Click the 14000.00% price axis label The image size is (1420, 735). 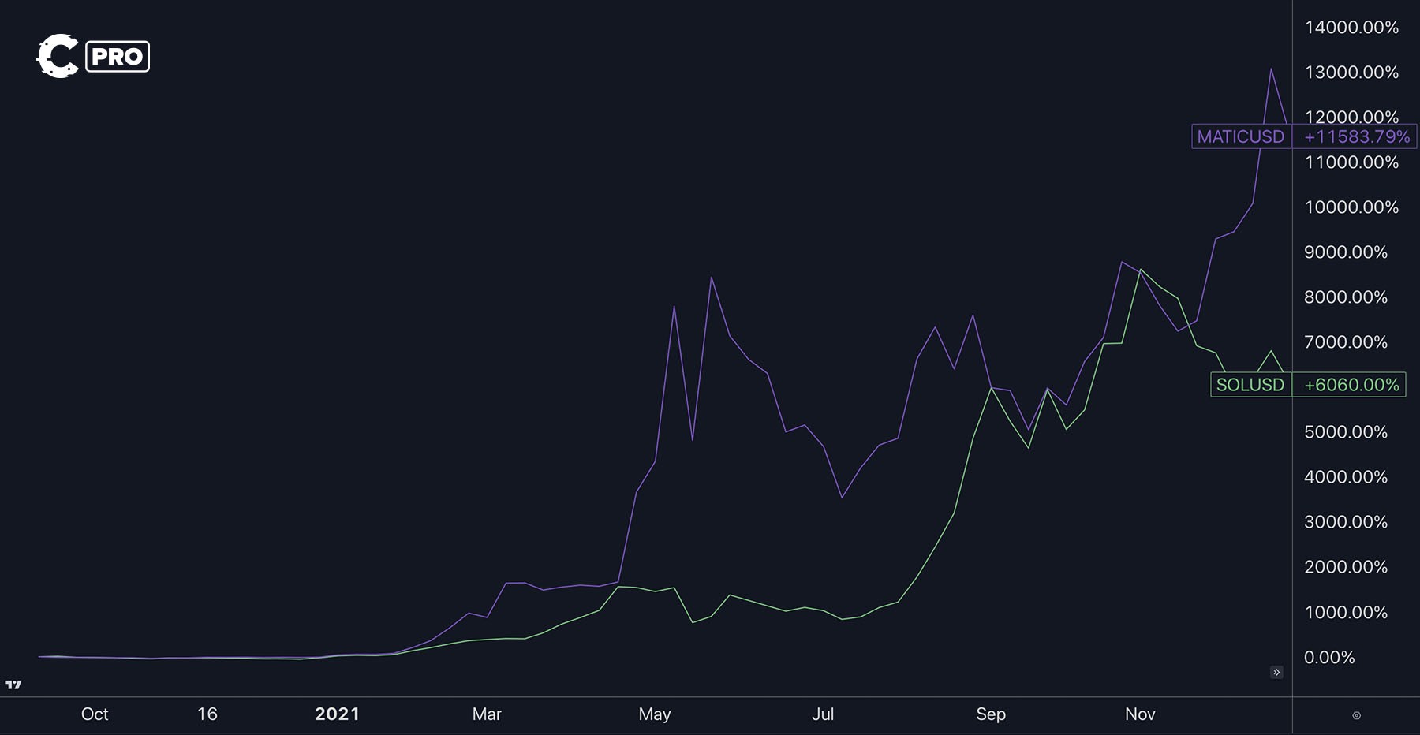[1351, 28]
